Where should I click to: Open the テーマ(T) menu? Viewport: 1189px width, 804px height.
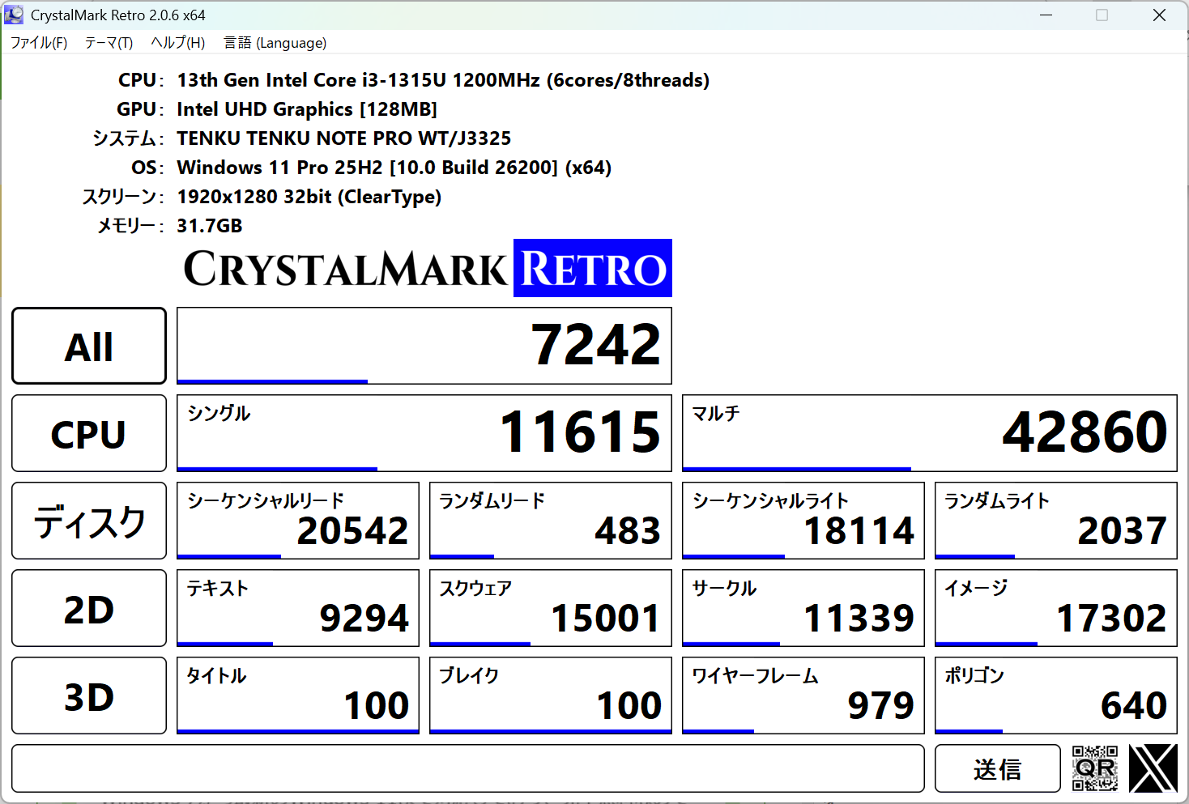[x=108, y=42]
